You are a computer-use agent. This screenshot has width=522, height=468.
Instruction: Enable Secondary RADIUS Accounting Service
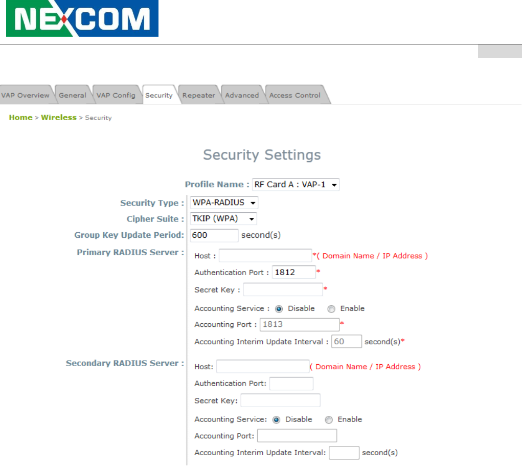click(x=329, y=420)
